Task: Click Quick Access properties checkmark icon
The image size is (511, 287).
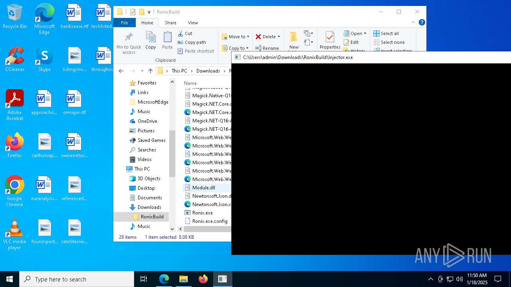Action: coord(133,12)
